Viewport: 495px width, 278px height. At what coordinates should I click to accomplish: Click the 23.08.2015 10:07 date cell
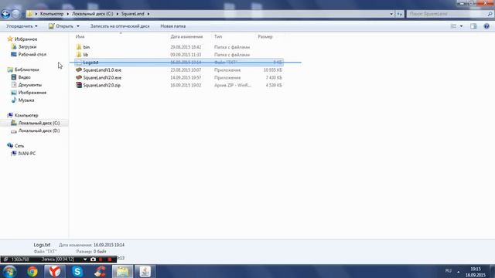(x=186, y=70)
